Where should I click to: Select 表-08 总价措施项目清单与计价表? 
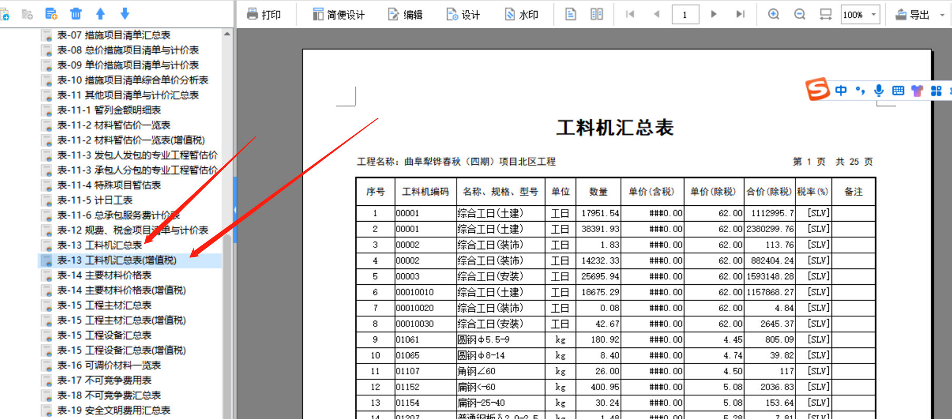tap(128, 50)
